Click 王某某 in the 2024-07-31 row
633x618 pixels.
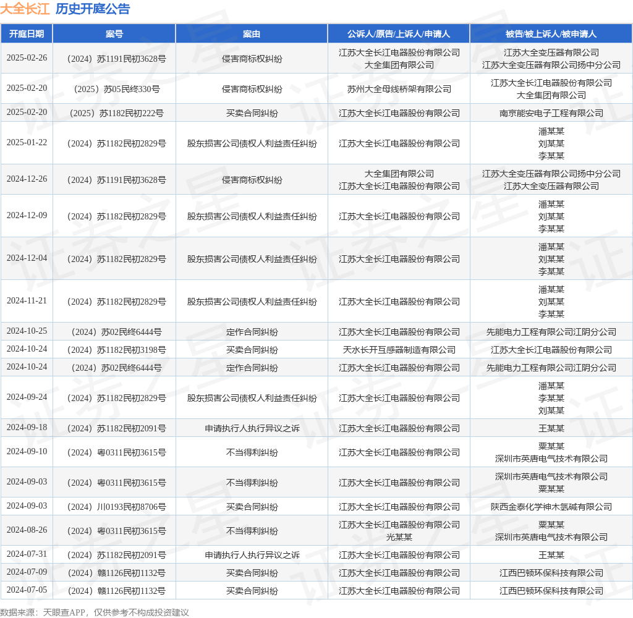(x=551, y=556)
